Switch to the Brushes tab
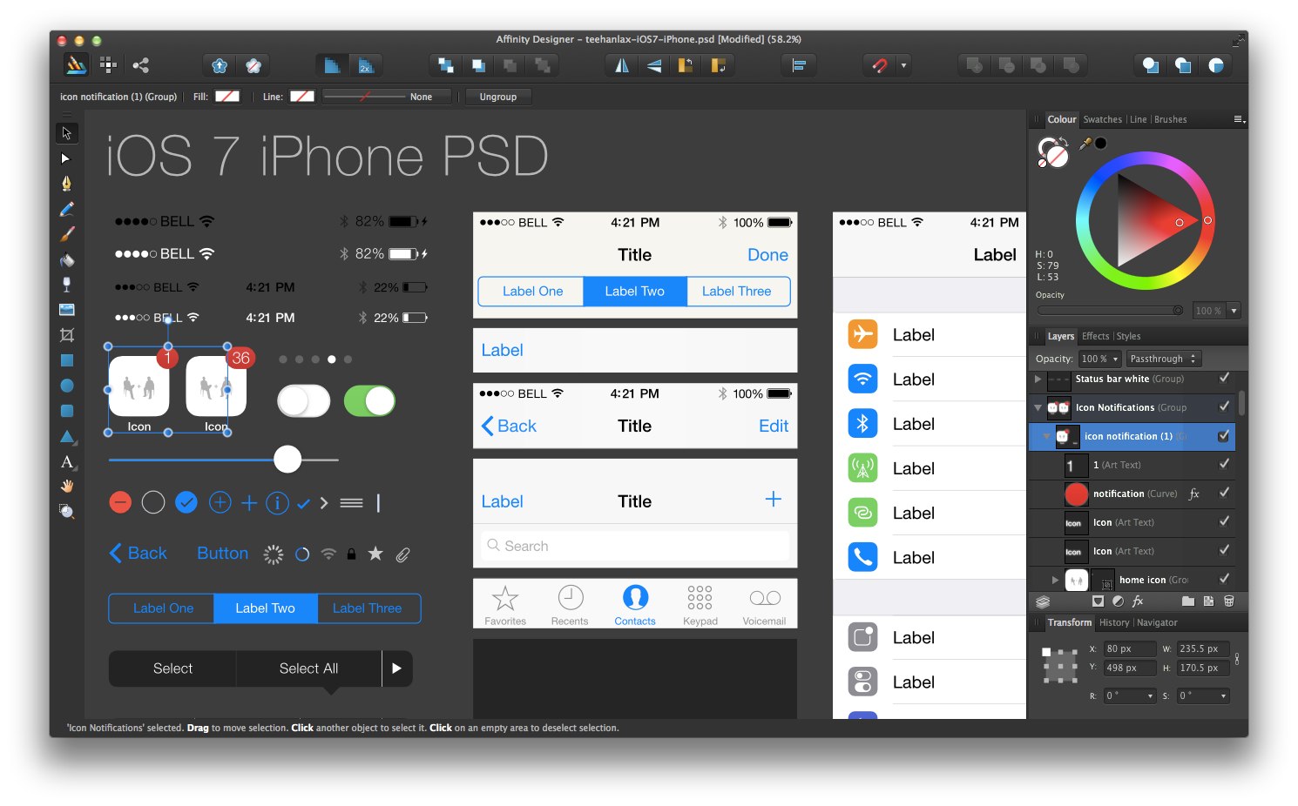Image resolution: width=1298 pixels, height=806 pixels. click(x=1171, y=120)
